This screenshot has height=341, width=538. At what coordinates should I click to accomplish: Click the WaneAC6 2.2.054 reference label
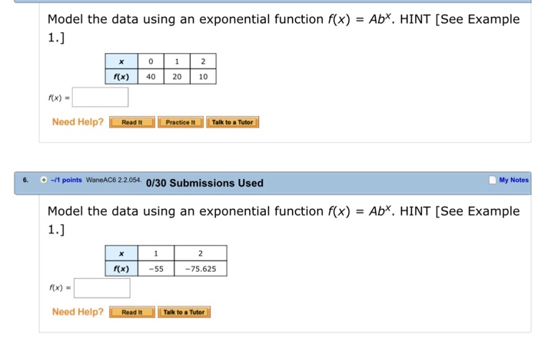pos(114,180)
